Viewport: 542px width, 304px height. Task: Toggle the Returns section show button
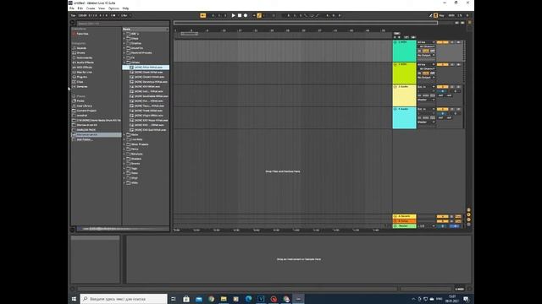point(468,214)
